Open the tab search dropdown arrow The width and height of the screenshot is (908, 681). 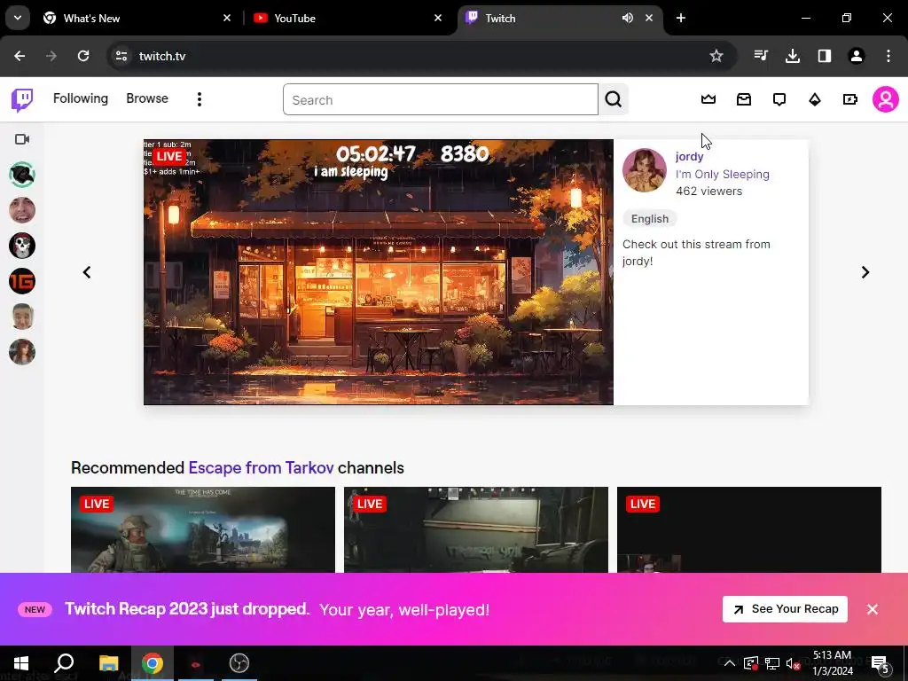(18, 18)
